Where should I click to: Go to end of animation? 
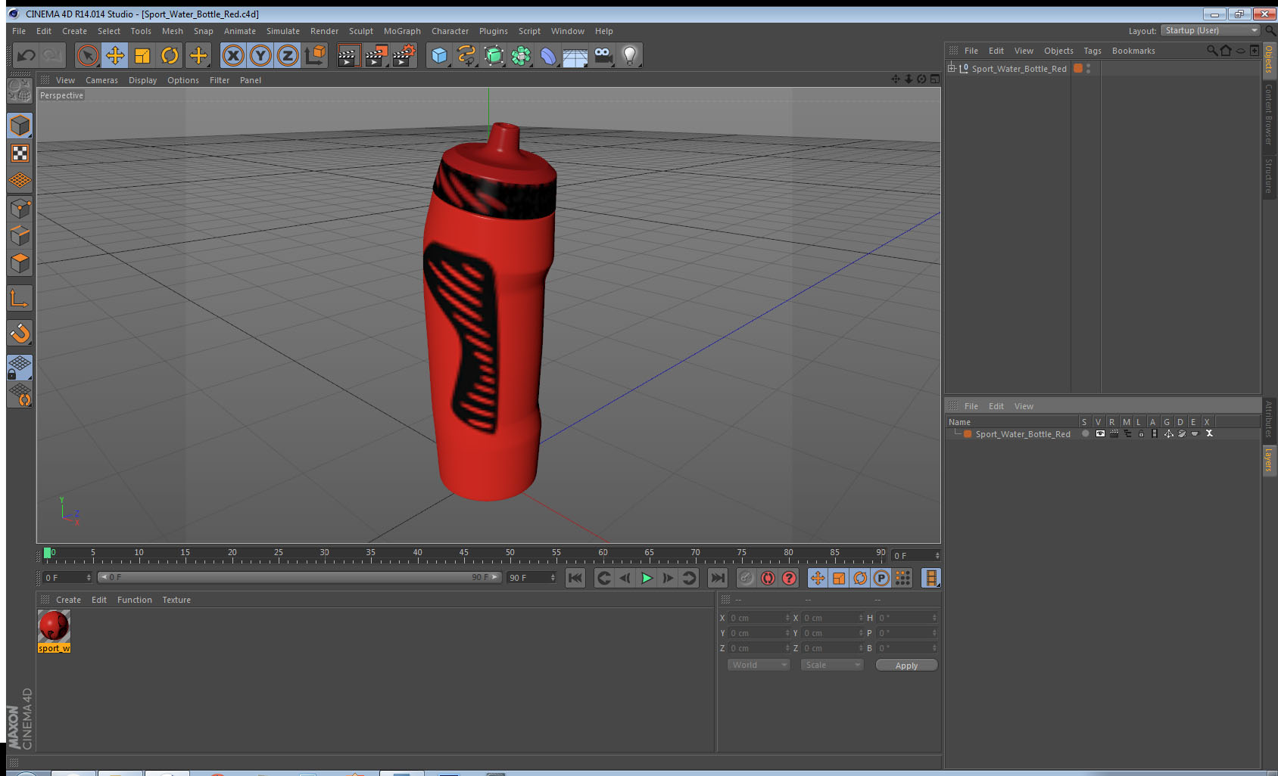[x=717, y=578]
